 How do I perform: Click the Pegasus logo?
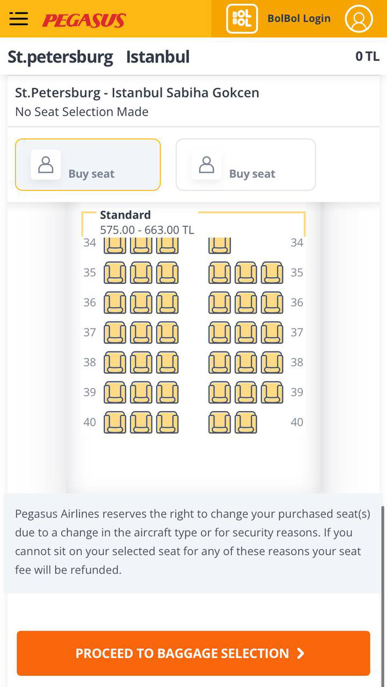84,21
